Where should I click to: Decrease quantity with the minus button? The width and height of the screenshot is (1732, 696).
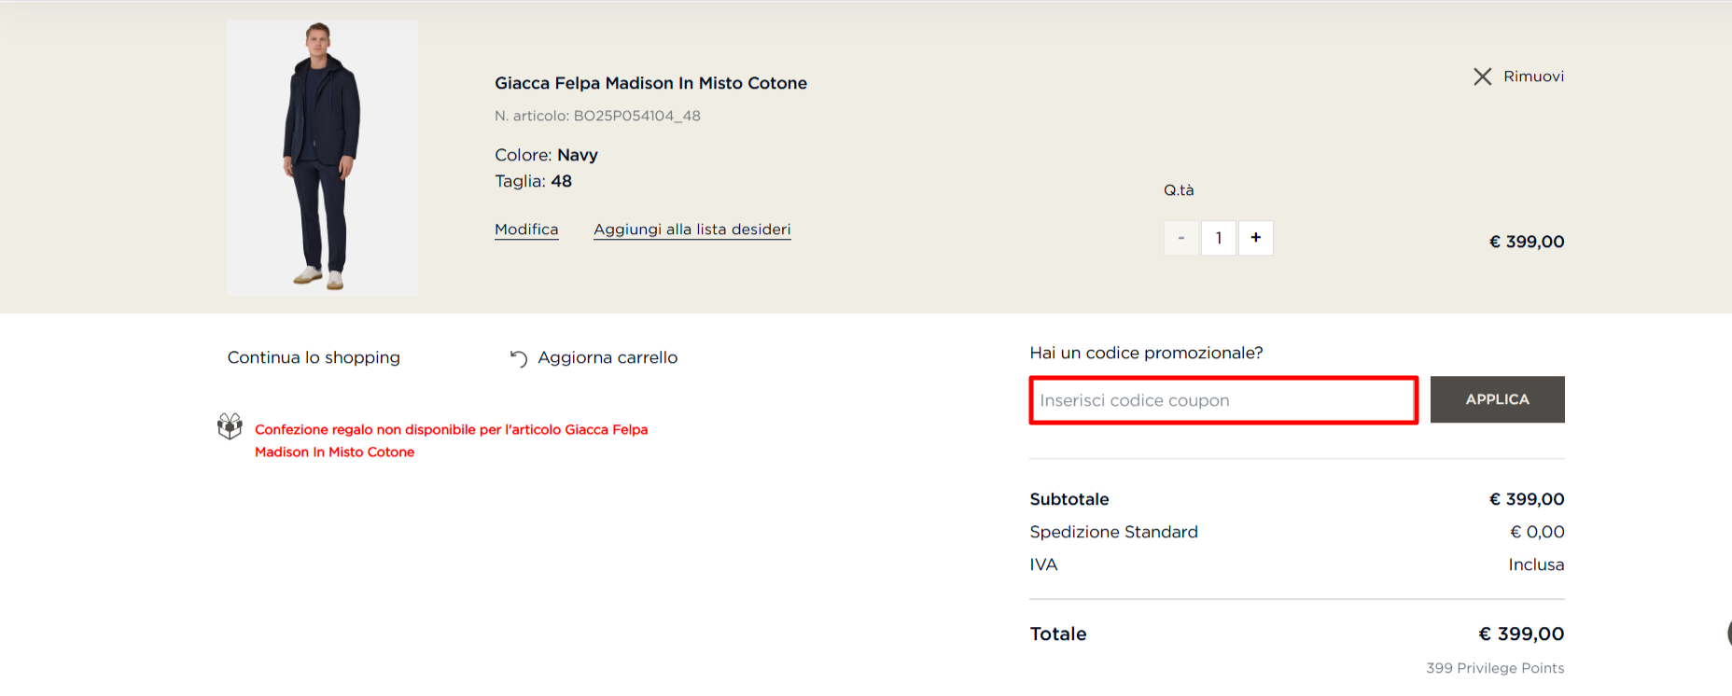click(1180, 238)
